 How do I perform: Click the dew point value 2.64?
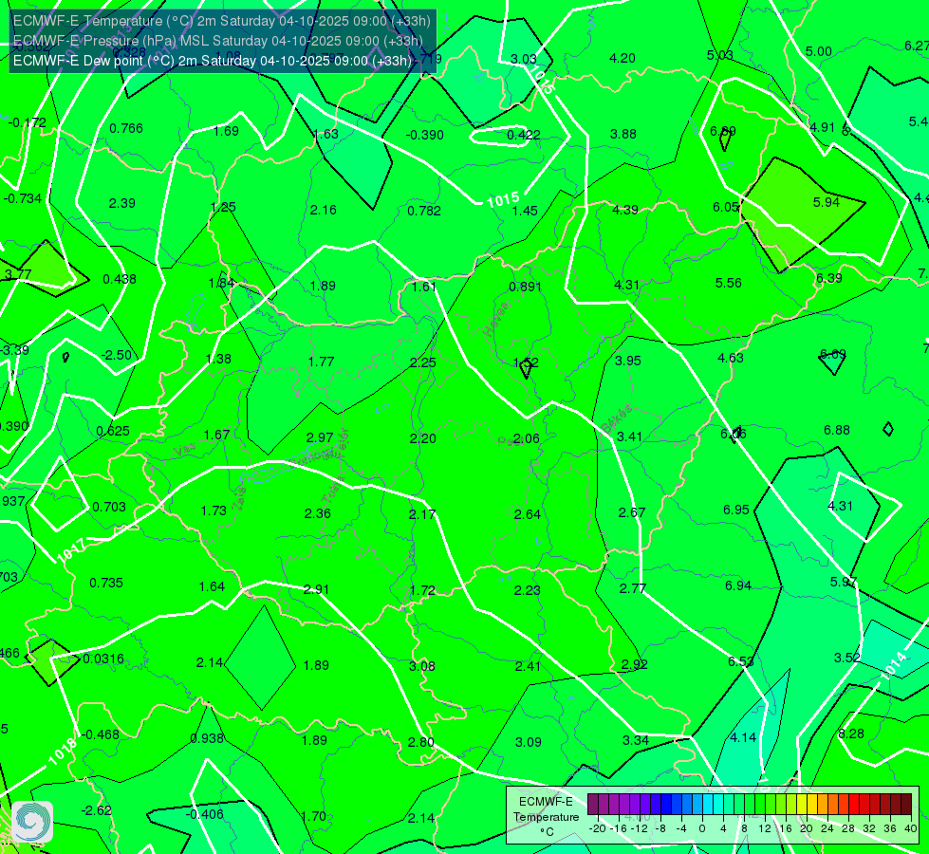528,514
